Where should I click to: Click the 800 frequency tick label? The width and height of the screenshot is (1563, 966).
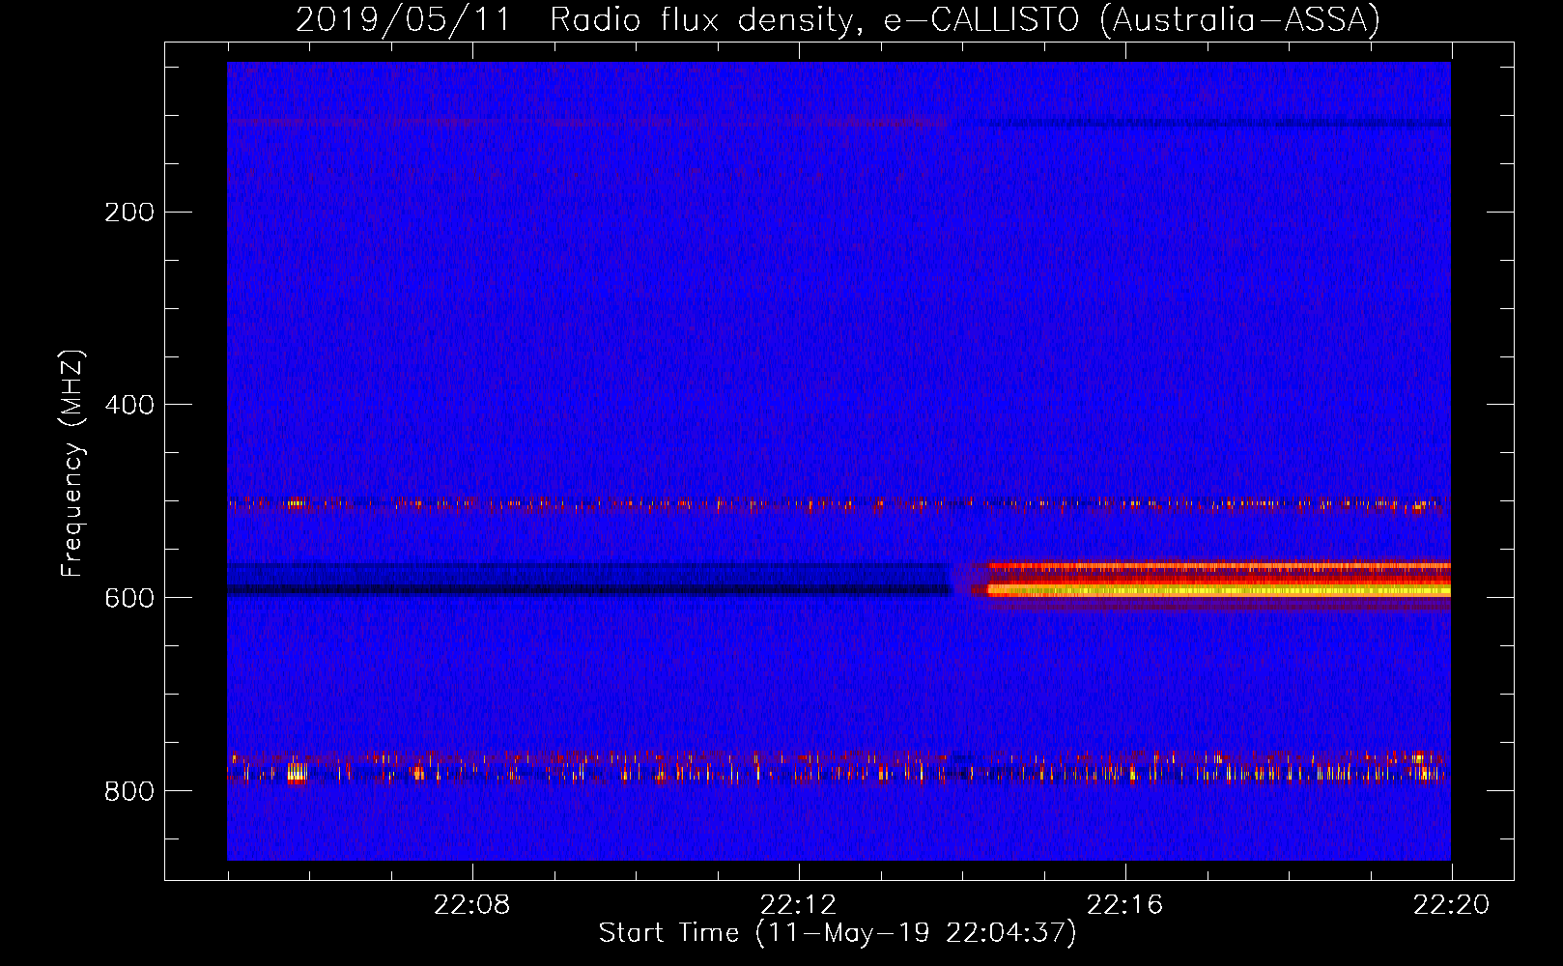click(129, 791)
